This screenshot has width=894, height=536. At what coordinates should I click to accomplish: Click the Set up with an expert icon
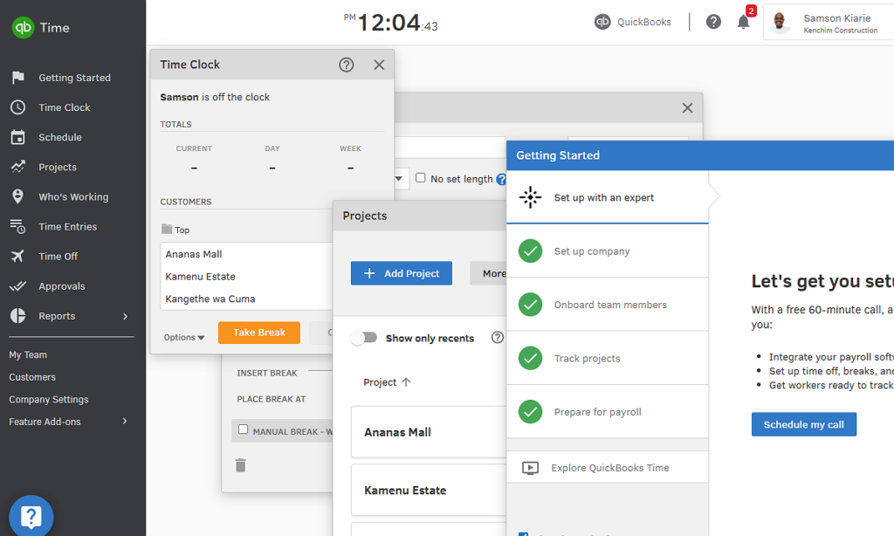[530, 197]
